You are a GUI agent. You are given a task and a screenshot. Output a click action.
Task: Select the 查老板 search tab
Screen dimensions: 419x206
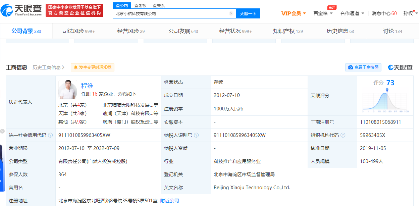pos(140,6)
